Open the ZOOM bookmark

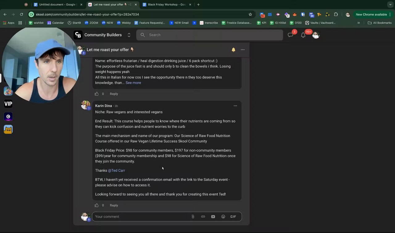[91, 23]
